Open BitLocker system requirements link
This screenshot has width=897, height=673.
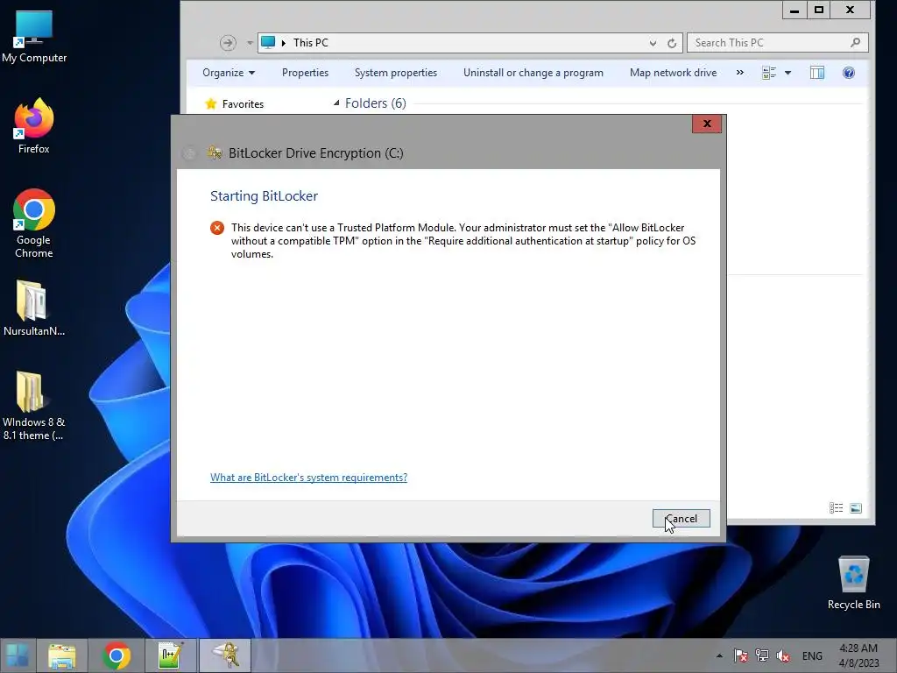point(309,478)
